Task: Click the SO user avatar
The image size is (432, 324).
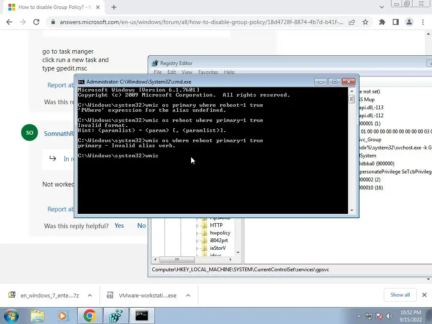Action: click(x=30, y=132)
